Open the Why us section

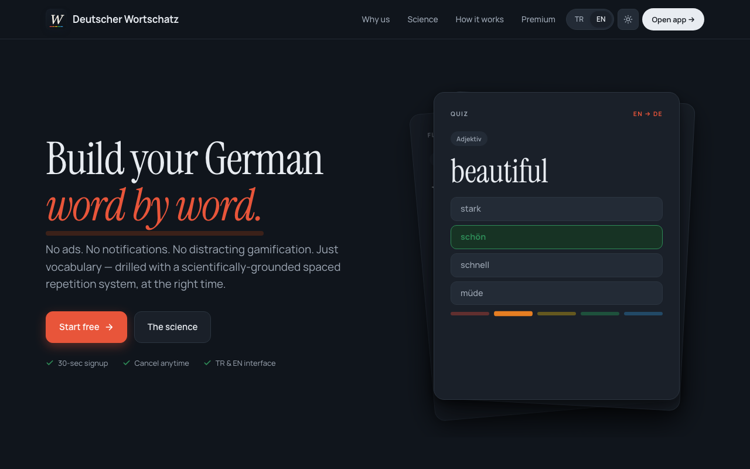[x=376, y=19]
